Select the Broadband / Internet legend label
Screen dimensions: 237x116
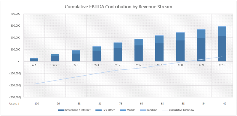coord(78,110)
